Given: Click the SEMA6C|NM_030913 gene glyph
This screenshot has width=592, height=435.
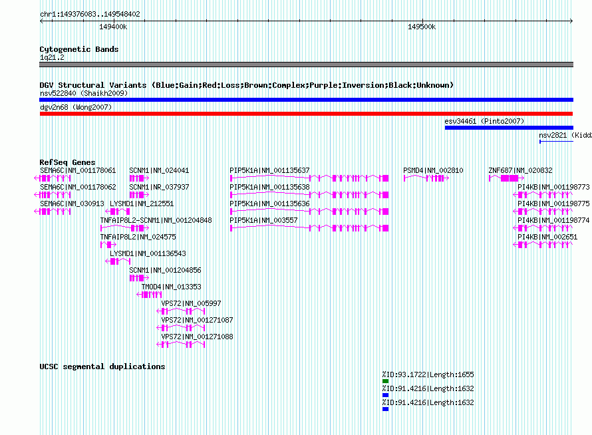Looking at the screenshot, I should (53, 212).
